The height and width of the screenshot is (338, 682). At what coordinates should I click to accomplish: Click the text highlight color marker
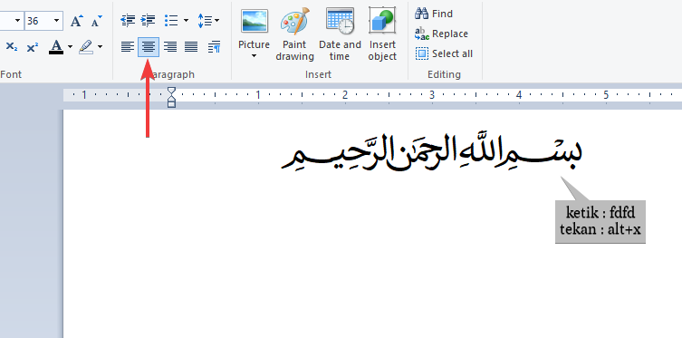click(x=86, y=46)
